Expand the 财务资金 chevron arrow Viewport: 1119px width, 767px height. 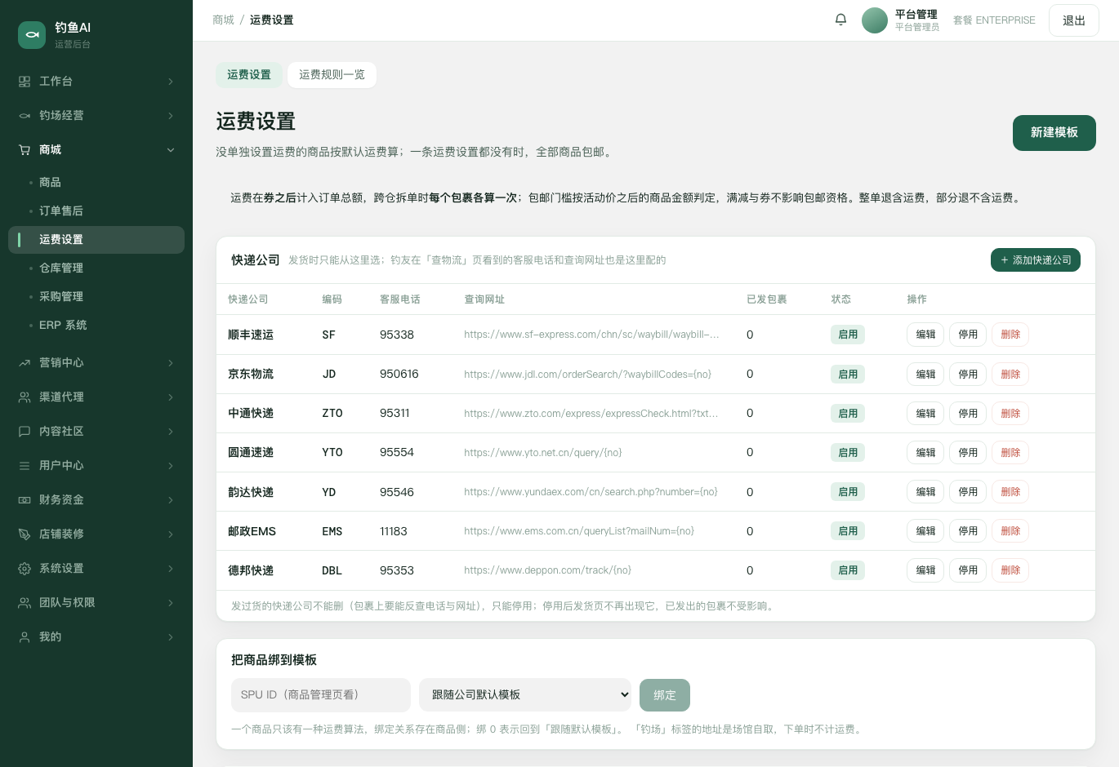171,500
